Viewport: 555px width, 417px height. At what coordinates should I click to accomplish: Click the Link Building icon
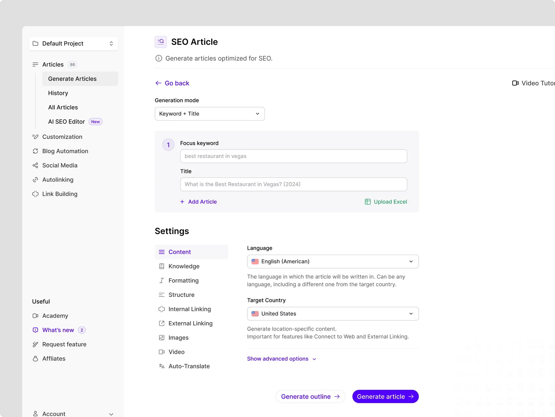point(35,194)
